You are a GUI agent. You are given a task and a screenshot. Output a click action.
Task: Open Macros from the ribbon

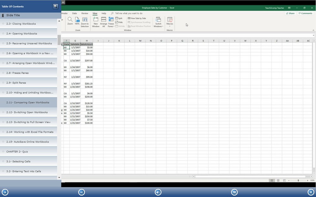170,22
